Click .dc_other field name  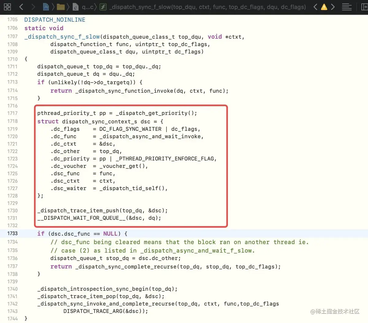pyautogui.click(x=65, y=151)
